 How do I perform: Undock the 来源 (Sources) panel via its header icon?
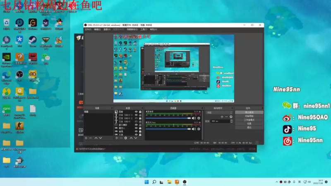coord(142,108)
